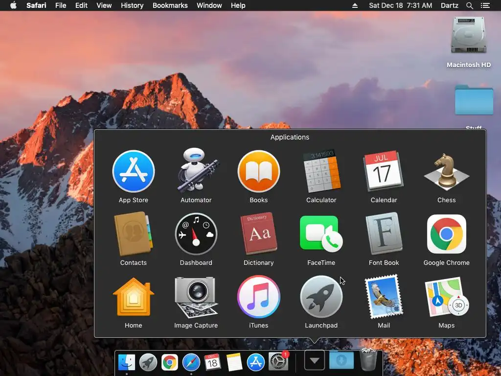Launch the Chess app
501x376 pixels.
446,171
